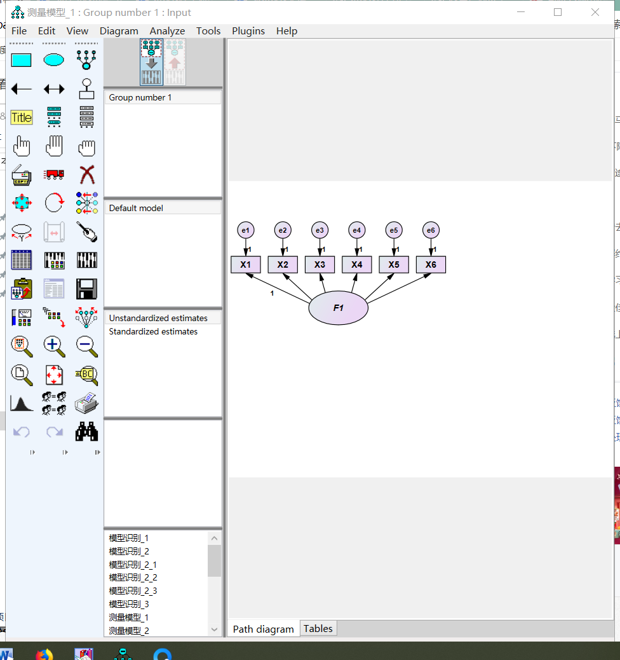Click the print path diagram icon

click(x=86, y=403)
